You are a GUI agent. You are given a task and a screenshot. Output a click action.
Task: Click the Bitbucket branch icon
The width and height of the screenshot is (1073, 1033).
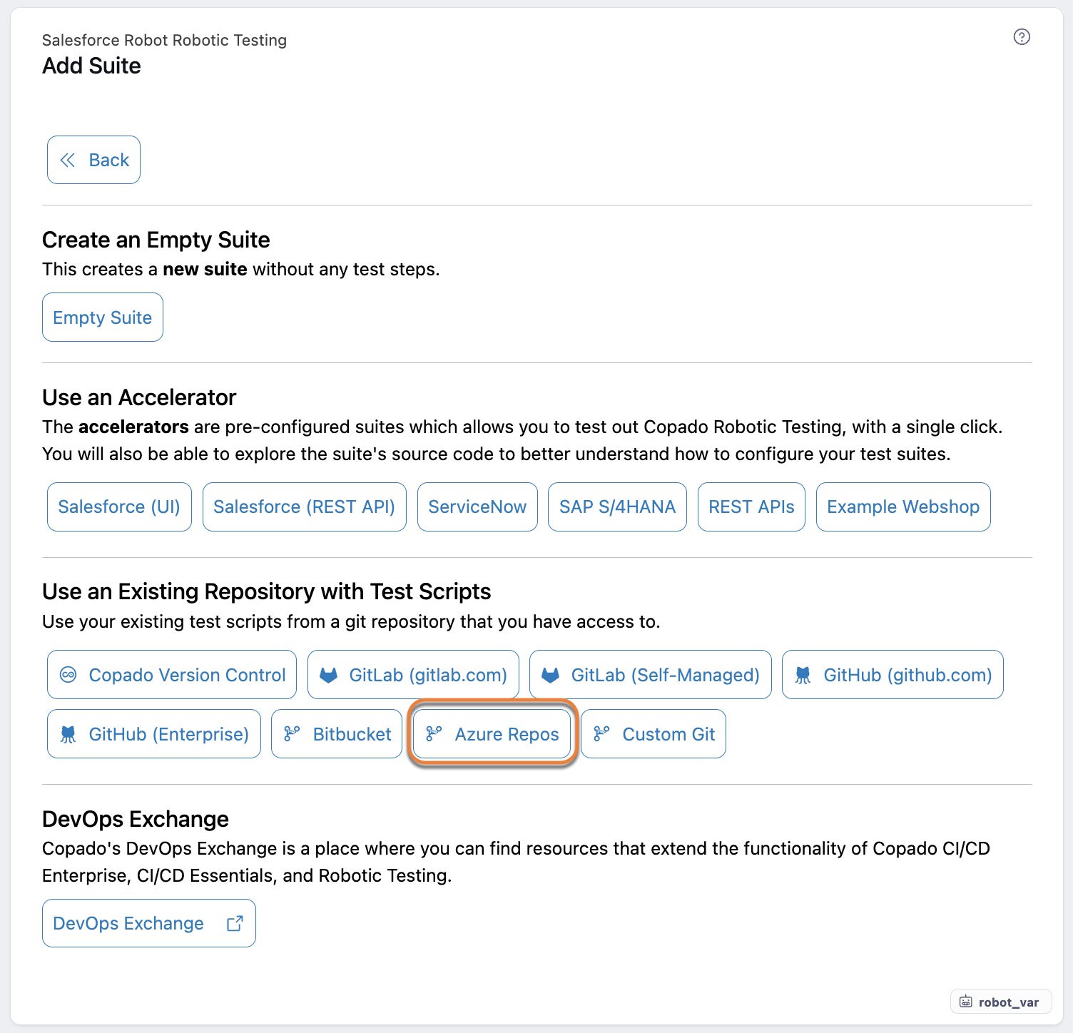tap(292, 734)
